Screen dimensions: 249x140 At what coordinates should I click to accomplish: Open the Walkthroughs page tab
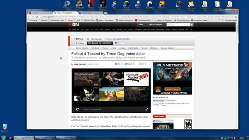(133, 48)
